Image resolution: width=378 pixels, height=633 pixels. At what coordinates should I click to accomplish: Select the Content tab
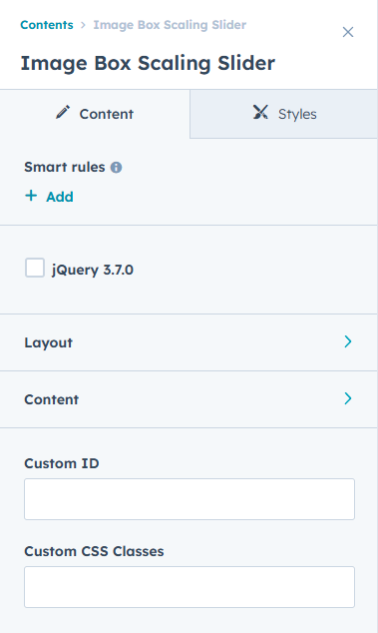[x=95, y=114]
